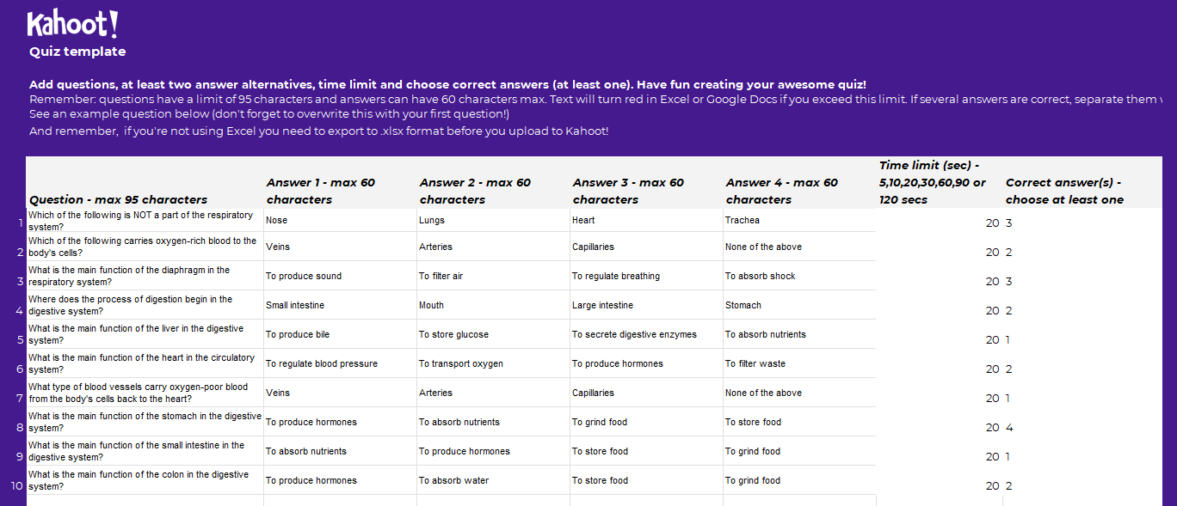This screenshot has width=1177, height=506.
Task: Click the 'Heart' answer cell
Action: point(646,220)
